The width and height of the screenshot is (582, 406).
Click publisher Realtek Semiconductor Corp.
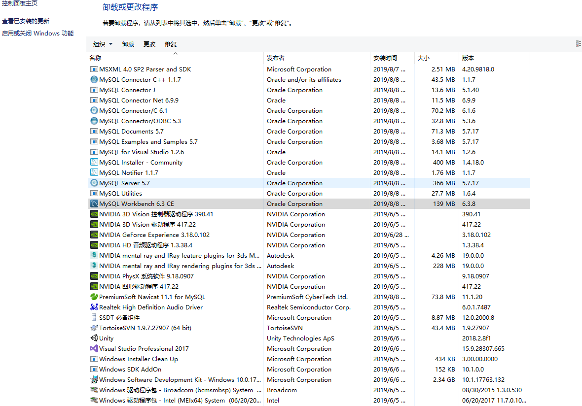308,307
